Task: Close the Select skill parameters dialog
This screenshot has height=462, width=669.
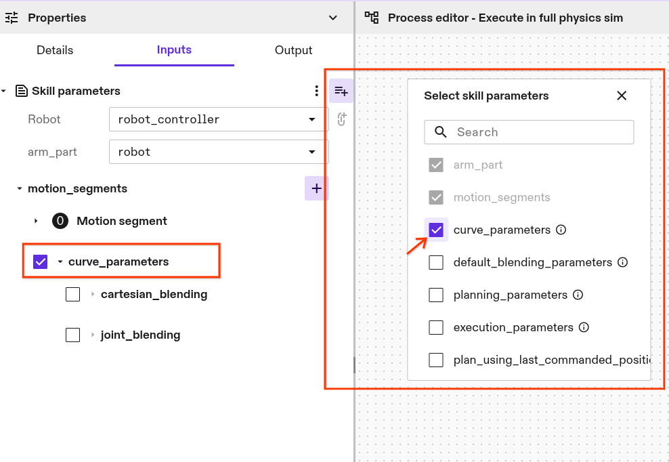Action: click(x=622, y=96)
